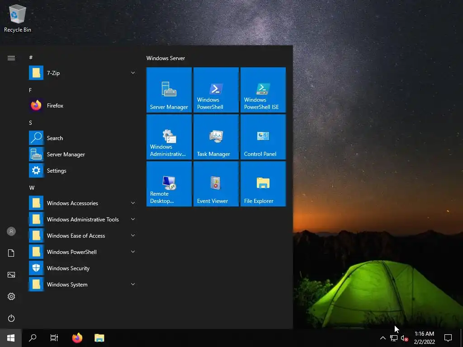The image size is (463, 347).
Task: Launch the Task Manager tile
Action: [x=216, y=136]
